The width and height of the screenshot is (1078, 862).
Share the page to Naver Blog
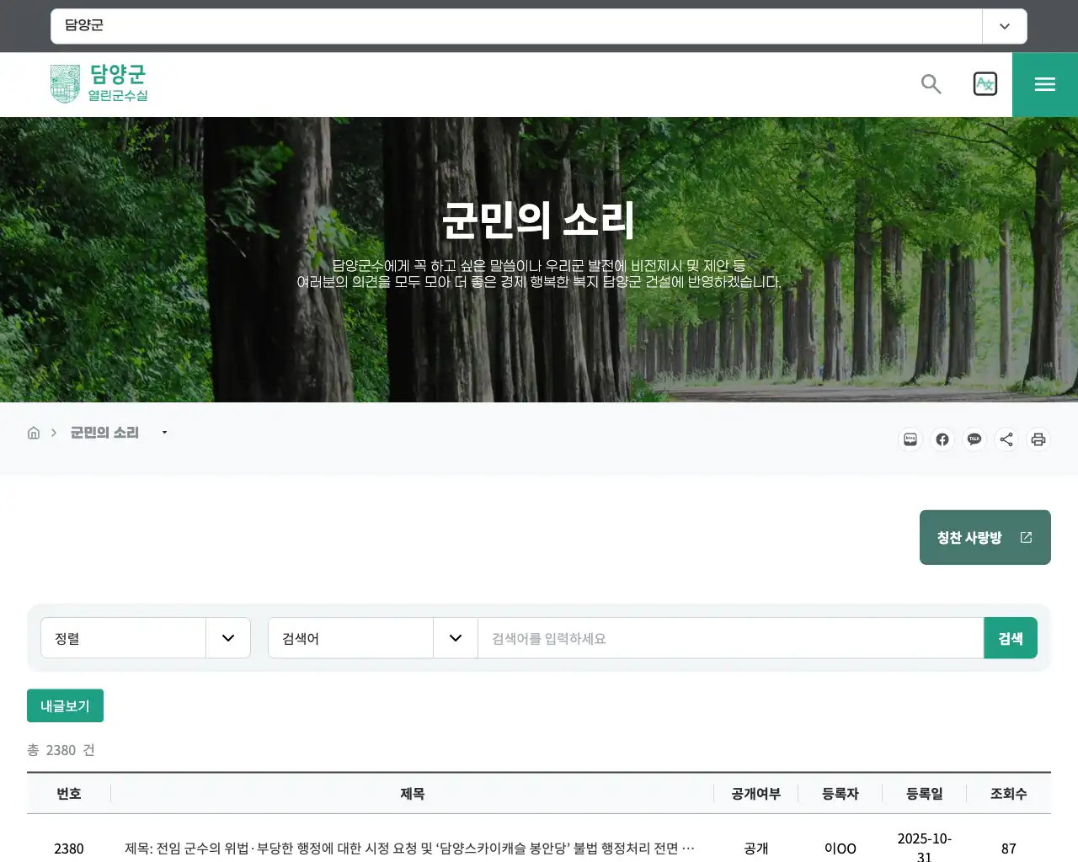910,439
